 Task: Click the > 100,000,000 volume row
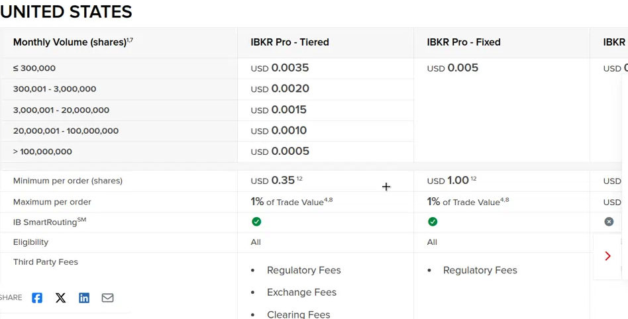(42, 152)
